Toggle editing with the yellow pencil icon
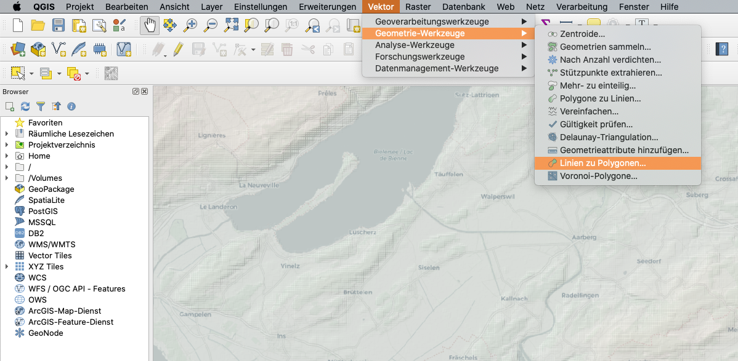The height and width of the screenshot is (361, 738). click(178, 49)
